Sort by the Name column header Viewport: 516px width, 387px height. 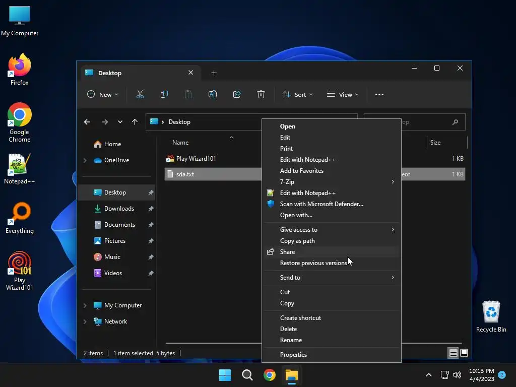point(180,143)
